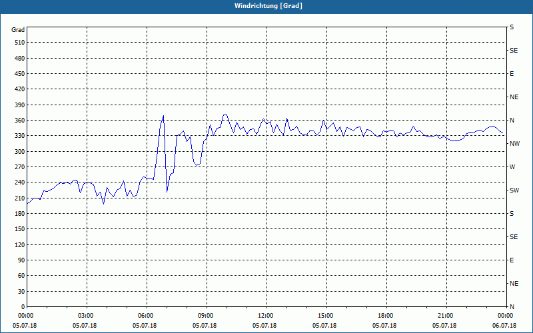The image size is (533, 333).
Task: Click the topmost S compass label
Action: [x=512, y=27]
